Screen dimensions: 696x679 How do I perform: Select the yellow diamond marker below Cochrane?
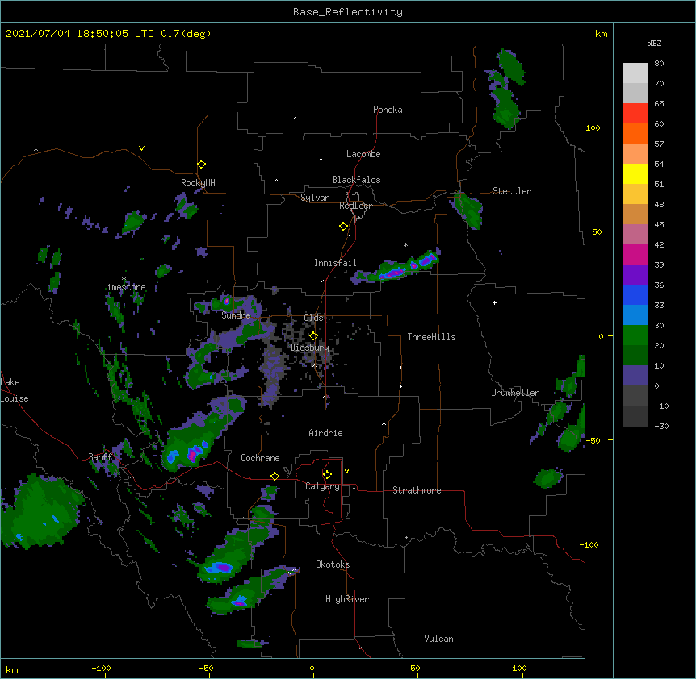click(x=275, y=476)
